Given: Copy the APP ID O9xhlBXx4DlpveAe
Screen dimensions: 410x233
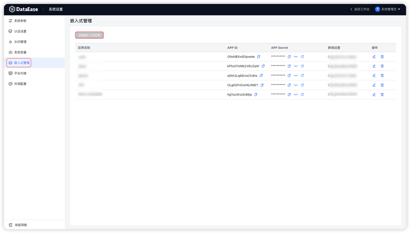Looking at the screenshot, I should coord(258,57).
